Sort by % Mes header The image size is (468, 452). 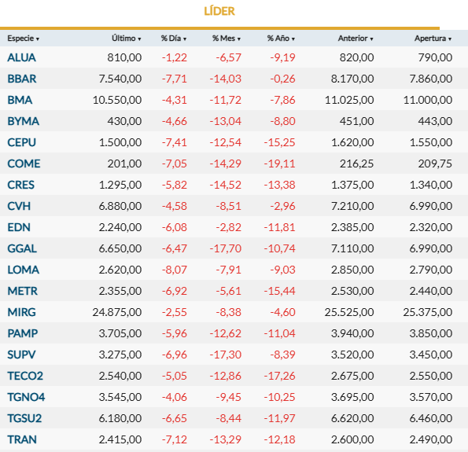[227, 39]
